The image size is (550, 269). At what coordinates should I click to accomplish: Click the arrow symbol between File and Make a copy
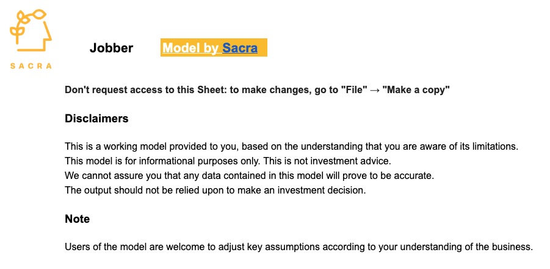pyautogui.click(x=375, y=90)
